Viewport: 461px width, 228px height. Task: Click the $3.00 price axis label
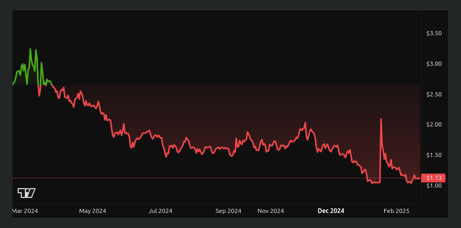pyautogui.click(x=434, y=64)
